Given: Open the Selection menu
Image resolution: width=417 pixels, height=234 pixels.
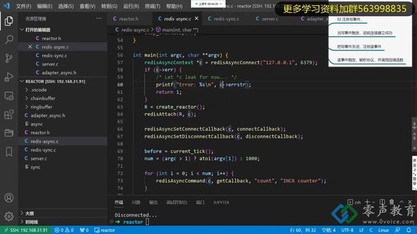Looking at the screenshot, I should (66, 6).
